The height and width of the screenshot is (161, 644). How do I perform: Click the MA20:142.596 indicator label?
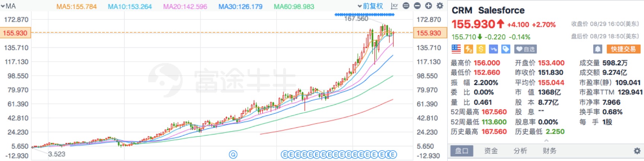(x=185, y=6)
